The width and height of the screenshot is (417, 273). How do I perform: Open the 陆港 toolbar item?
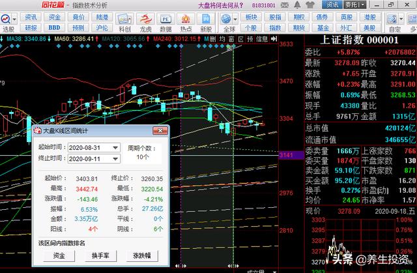102,18
